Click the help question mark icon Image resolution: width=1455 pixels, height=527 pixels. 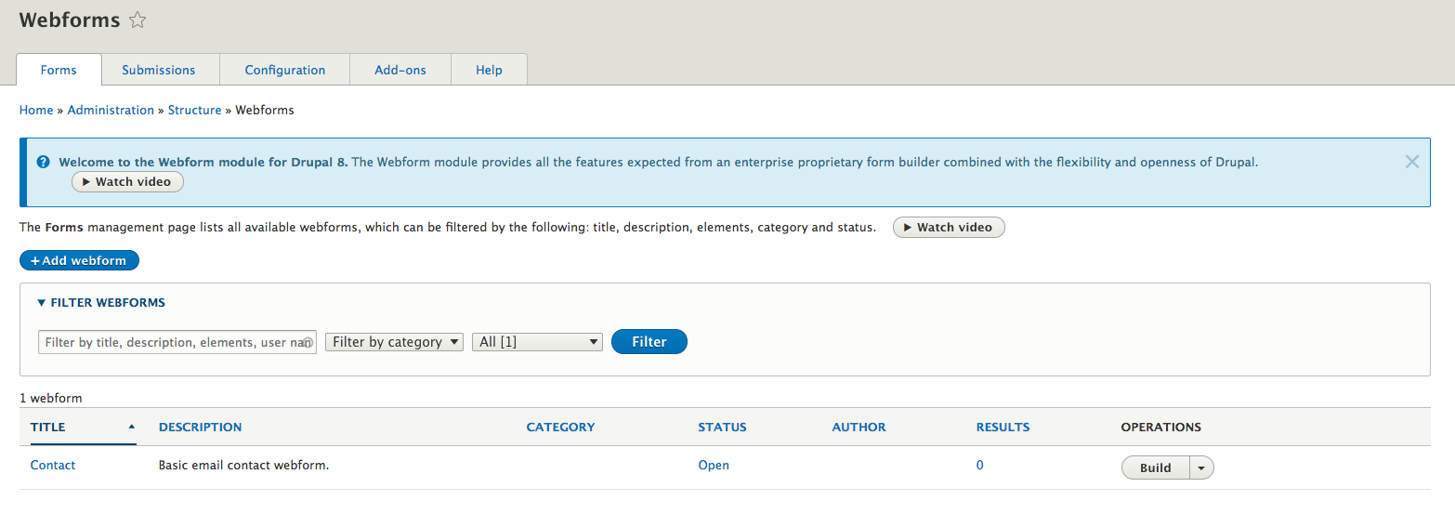(x=43, y=162)
